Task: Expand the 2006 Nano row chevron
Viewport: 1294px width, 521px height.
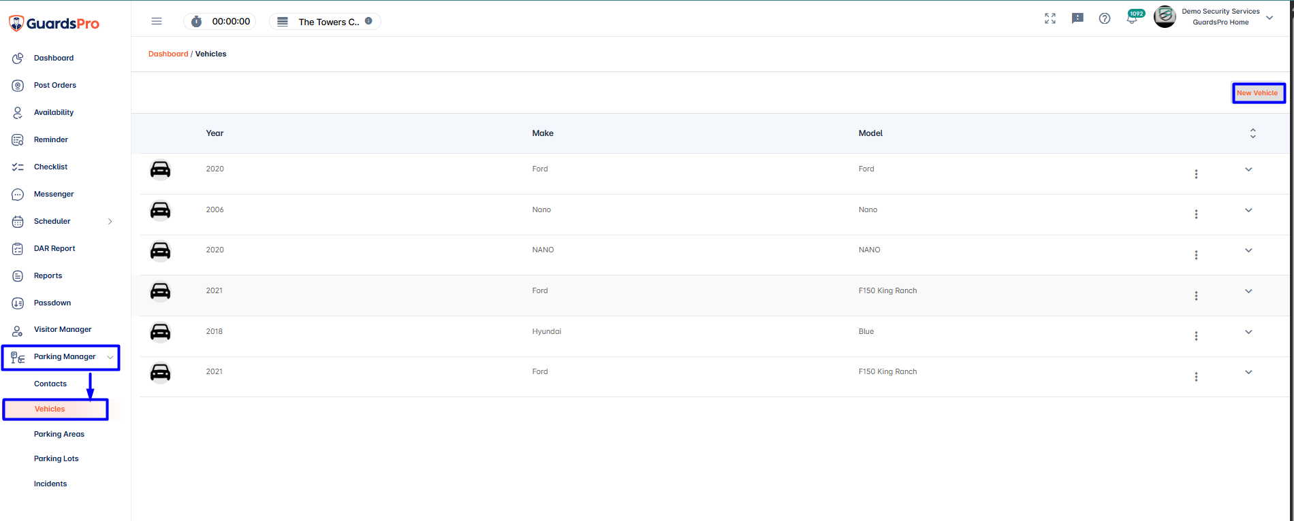Action: (1248, 210)
